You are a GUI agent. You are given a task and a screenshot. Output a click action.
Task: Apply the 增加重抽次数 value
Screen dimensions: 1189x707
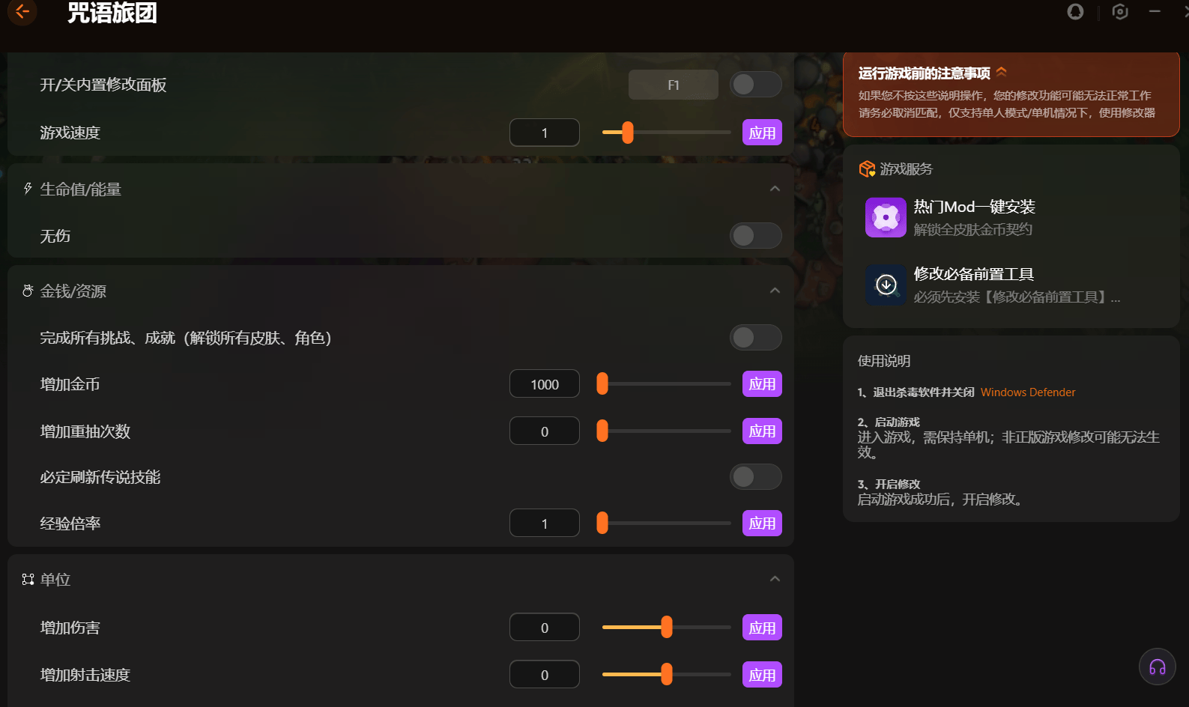(x=762, y=431)
